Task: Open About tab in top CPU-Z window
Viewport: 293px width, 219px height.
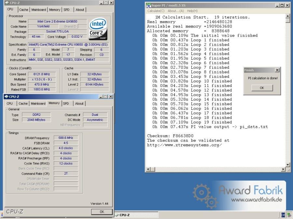Action: [80, 10]
